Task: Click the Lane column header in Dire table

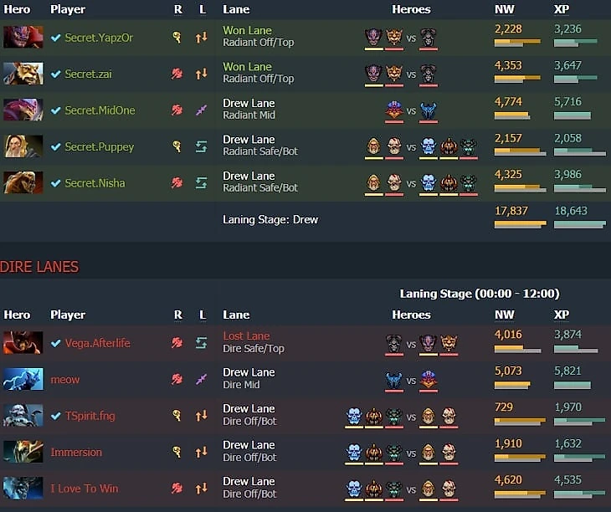Action: 236,315
